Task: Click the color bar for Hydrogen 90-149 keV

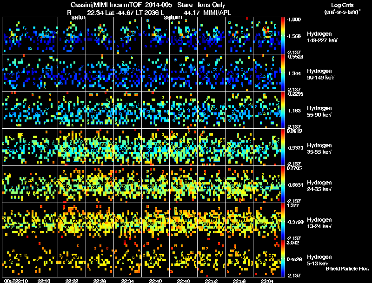Action: click(x=283, y=72)
